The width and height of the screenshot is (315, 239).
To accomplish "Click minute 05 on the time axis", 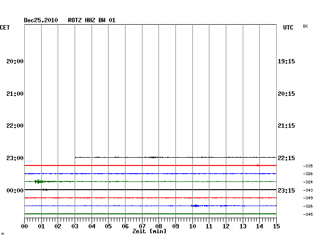I will 108,226.
